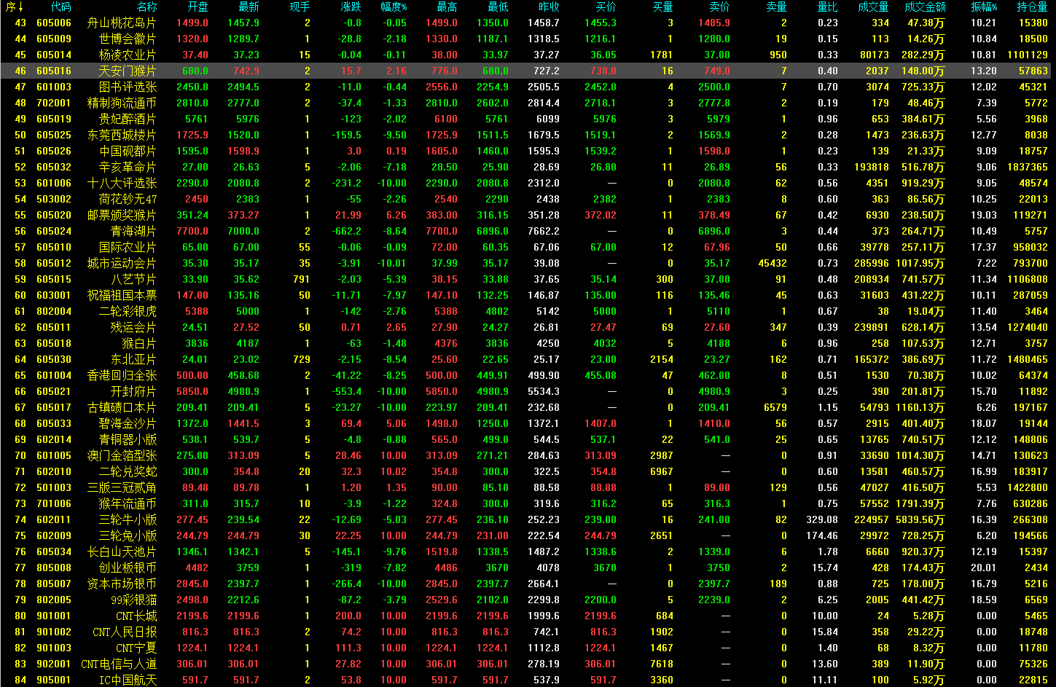This screenshot has width=1056, height=687.
Task: Select the 世博会徽片 row name
Action: point(128,39)
